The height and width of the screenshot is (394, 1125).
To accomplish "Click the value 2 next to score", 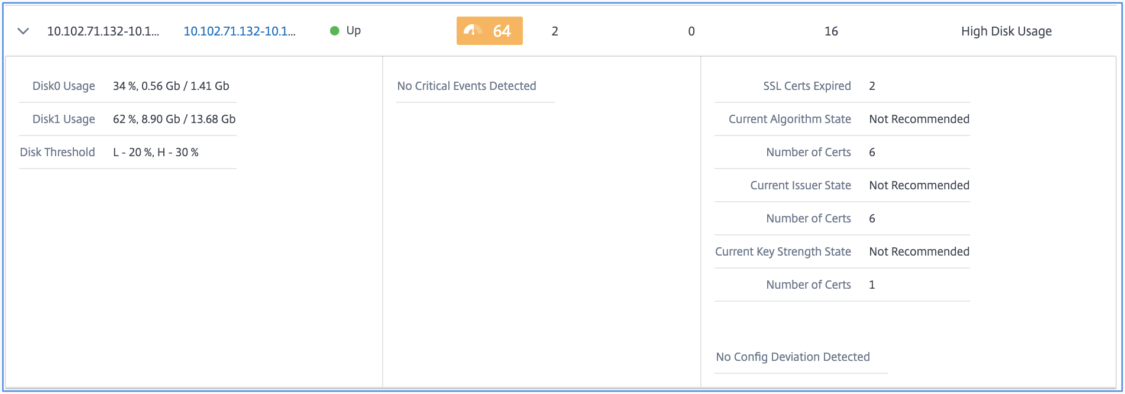I will pos(555,31).
